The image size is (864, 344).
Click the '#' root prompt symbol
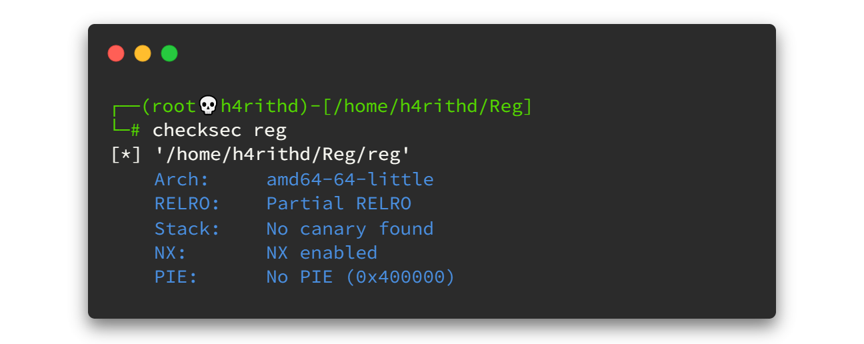pyautogui.click(x=135, y=130)
